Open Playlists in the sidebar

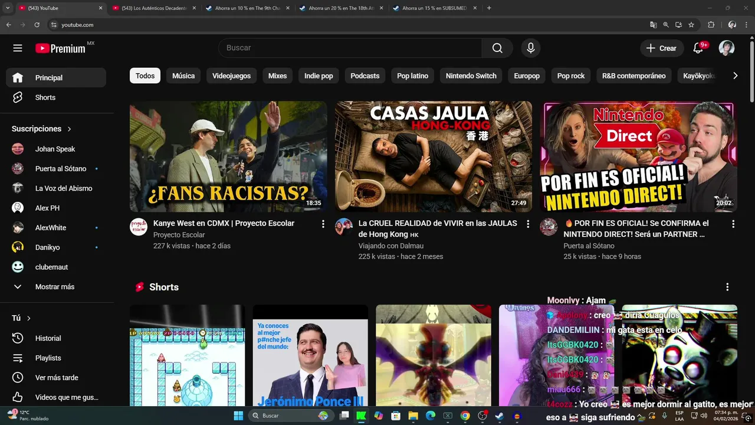tap(56, 358)
